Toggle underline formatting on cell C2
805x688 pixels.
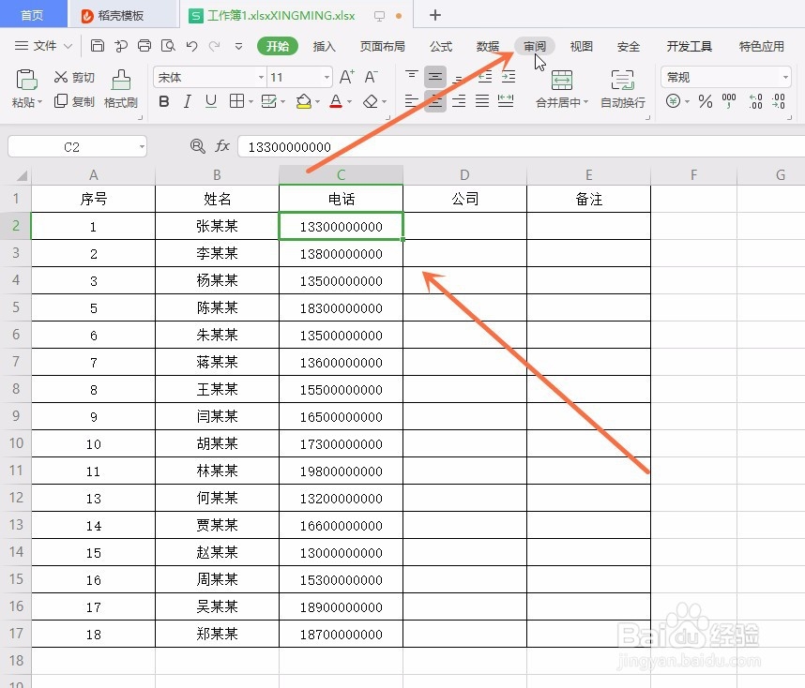coord(210,101)
